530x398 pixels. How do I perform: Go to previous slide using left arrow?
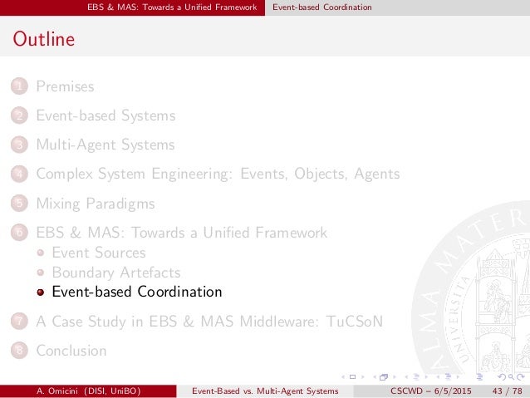click(343, 376)
